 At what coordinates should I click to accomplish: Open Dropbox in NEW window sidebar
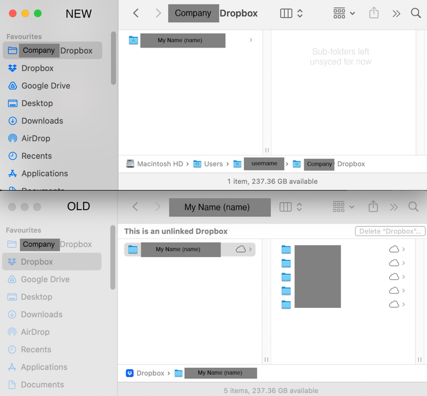(37, 68)
